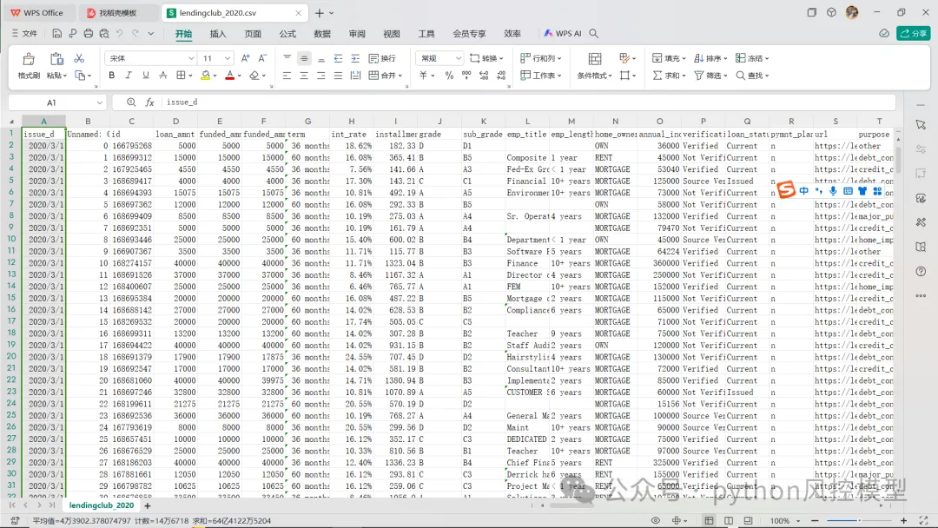Expand the borders dropdown arrow
This screenshot has height=528, width=938.
[190, 76]
